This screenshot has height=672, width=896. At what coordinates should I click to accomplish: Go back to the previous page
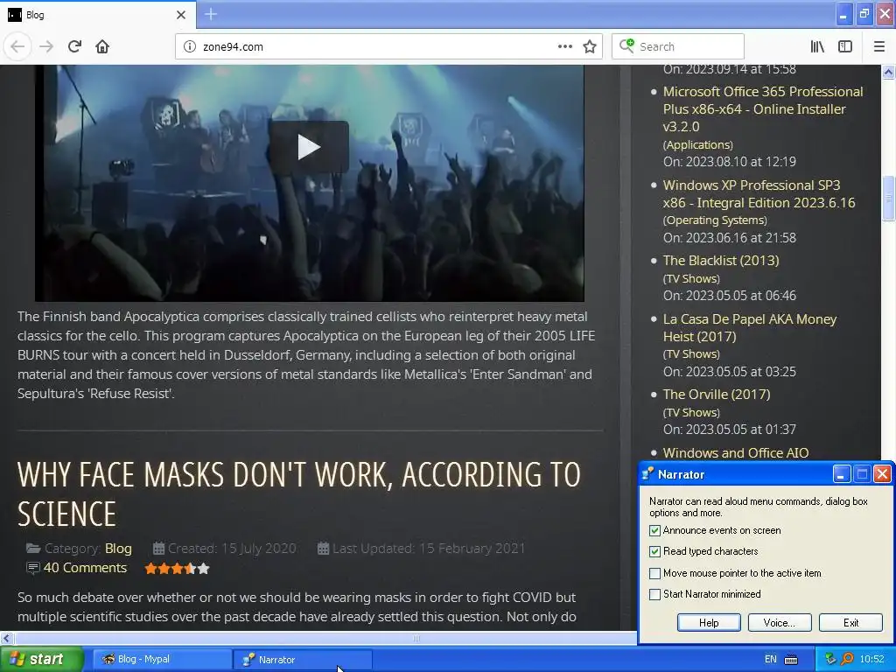click(17, 46)
